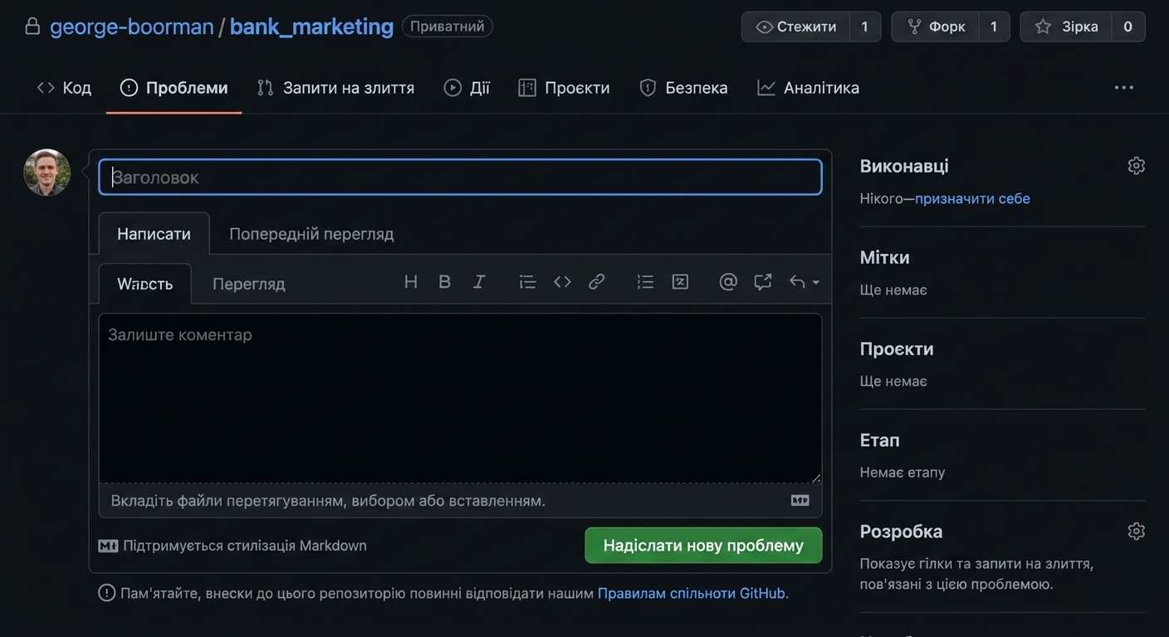Screen dimensions: 1169x637
Task: Open the Проєкти sidebar section heading
Action: click(897, 348)
